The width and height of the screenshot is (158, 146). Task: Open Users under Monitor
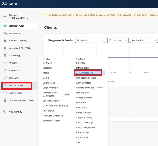point(46,78)
